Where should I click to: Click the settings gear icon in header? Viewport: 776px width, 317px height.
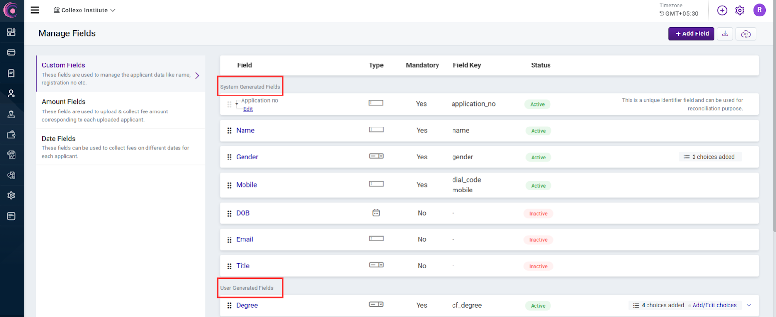click(x=740, y=10)
